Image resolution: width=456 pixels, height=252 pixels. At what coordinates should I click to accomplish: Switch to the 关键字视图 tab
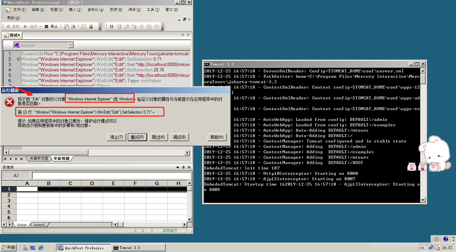click(x=39, y=159)
